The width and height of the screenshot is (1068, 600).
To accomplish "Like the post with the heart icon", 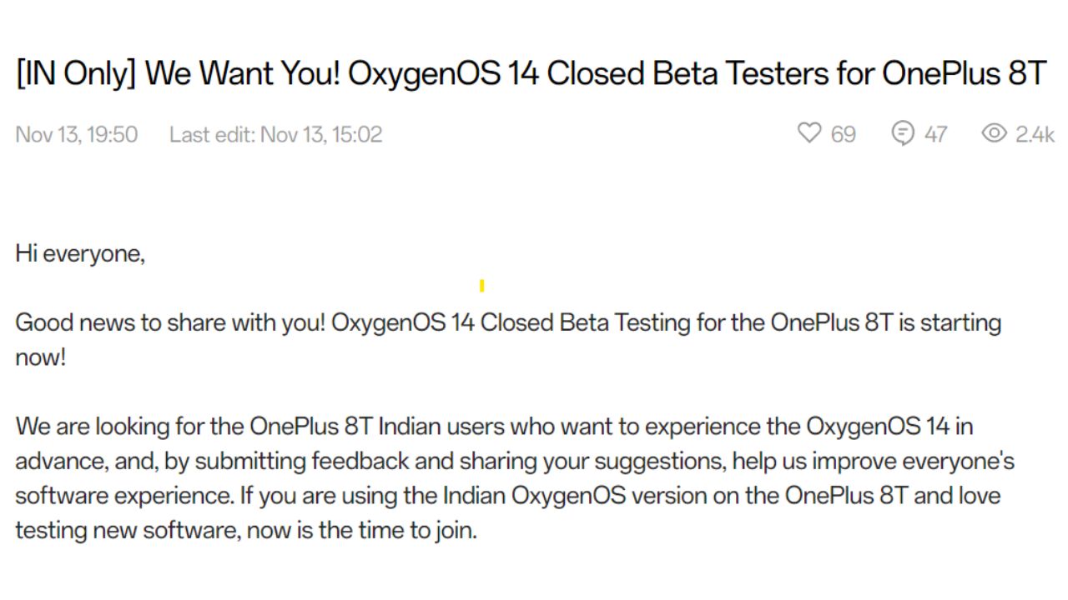I will click(x=809, y=133).
